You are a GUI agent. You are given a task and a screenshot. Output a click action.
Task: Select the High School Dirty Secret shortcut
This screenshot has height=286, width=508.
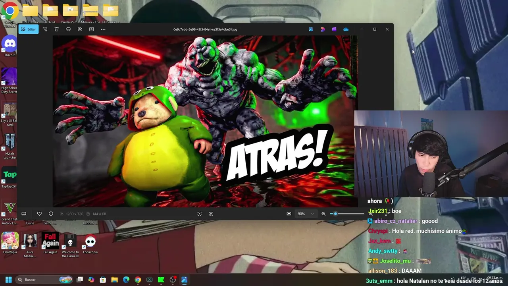[9, 81]
